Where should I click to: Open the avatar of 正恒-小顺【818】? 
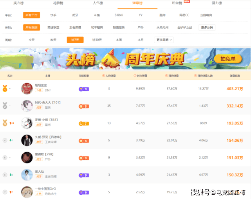tap(27, 123)
